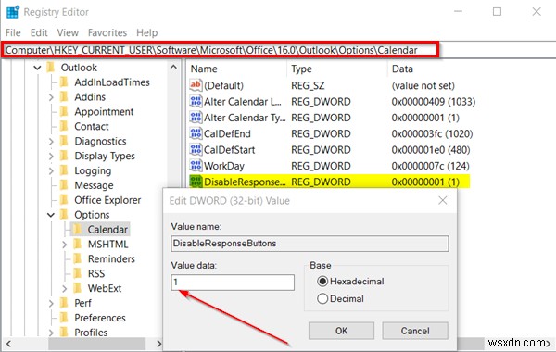This screenshot has width=556, height=352.
Task: Select the CalDefStart DWORD icon
Action: 196,149
